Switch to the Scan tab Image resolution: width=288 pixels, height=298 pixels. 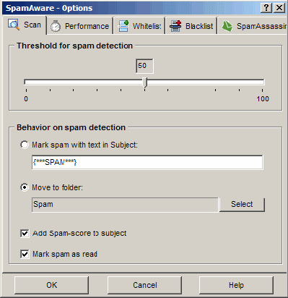coord(25,25)
